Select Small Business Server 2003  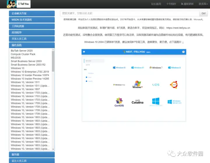pyautogui.click(x=26, y=61)
